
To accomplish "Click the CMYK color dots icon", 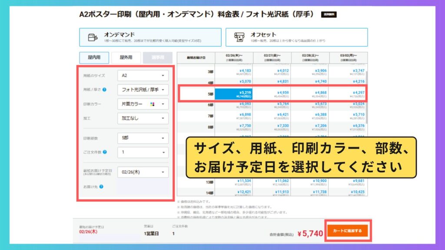I will point(152,105).
